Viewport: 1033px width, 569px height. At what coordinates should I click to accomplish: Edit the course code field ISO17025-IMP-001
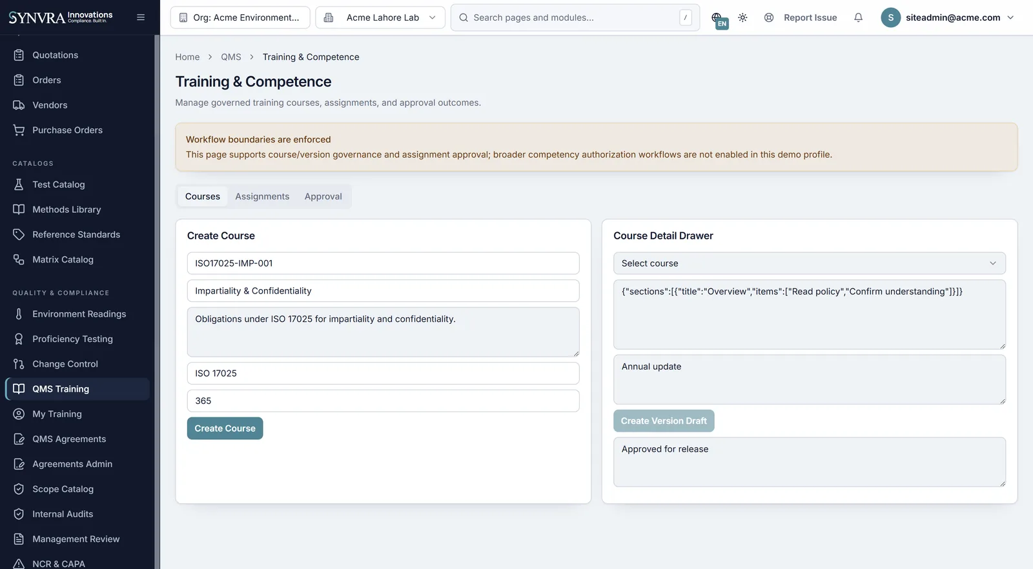click(384, 263)
